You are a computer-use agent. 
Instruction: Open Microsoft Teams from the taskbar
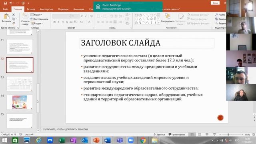pyautogui.click(x=120, y=140)
